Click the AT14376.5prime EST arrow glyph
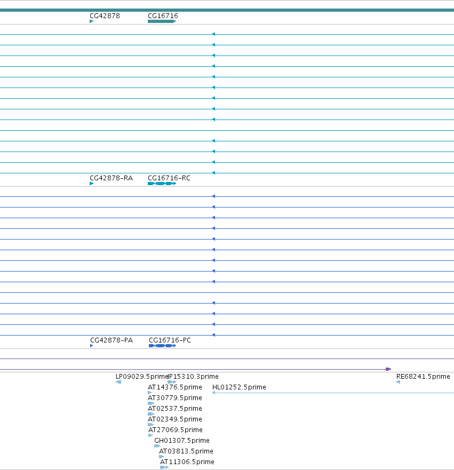The image size is (454, 470). point(150,393)
